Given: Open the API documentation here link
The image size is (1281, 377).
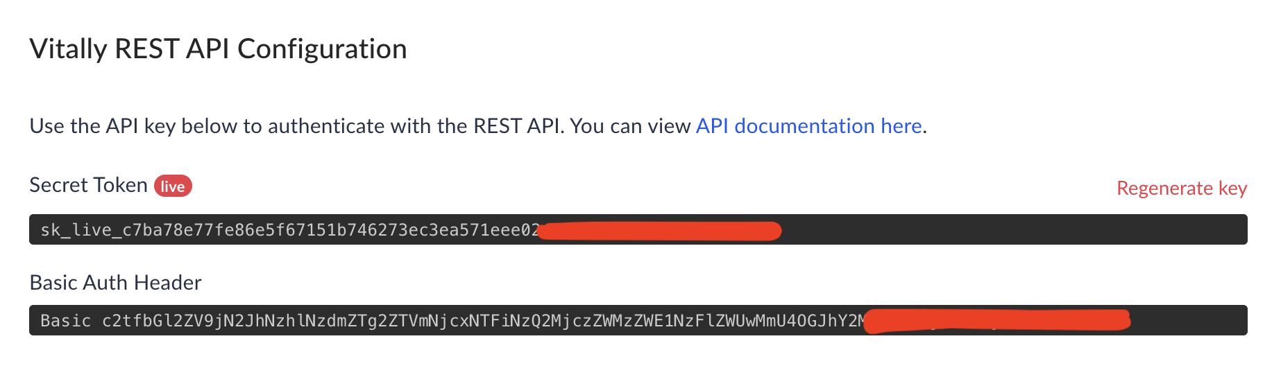Looking at the screenshot, I should tap(808, 126).
